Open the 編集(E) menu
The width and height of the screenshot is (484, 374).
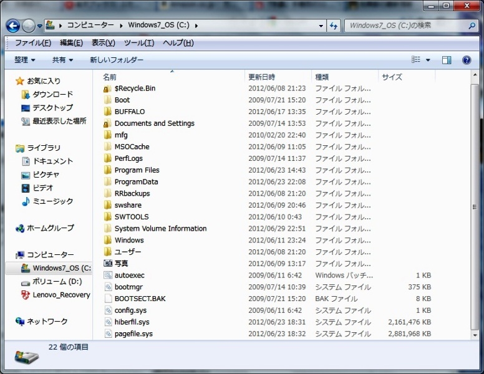[71, 42]
